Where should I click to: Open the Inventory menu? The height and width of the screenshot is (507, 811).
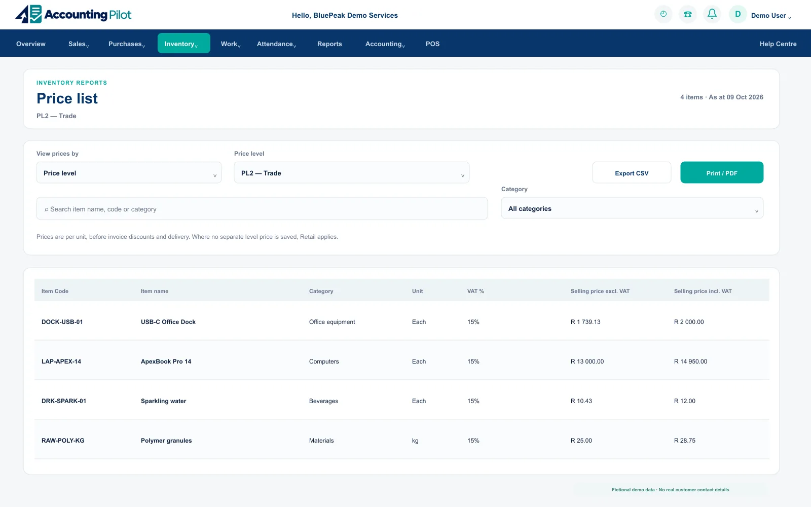click(183, 44)
